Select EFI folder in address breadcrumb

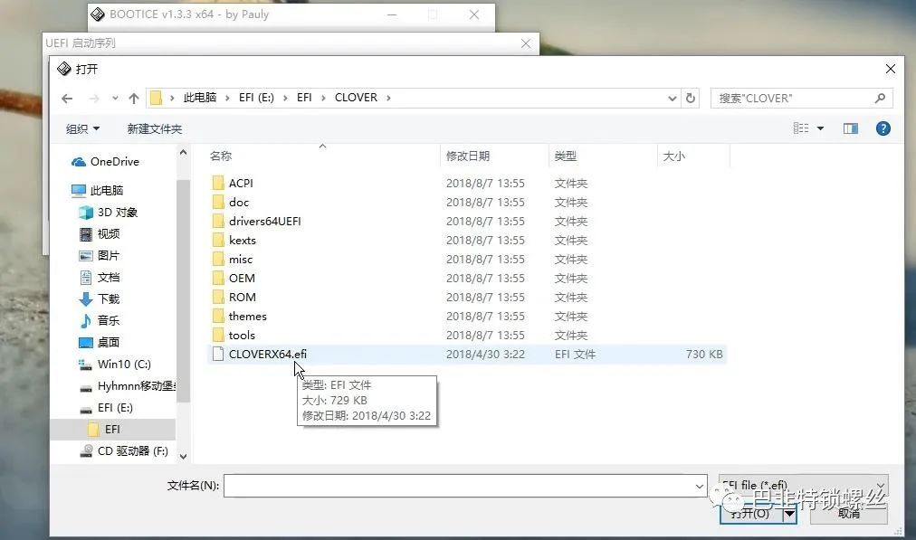(304, 98)
